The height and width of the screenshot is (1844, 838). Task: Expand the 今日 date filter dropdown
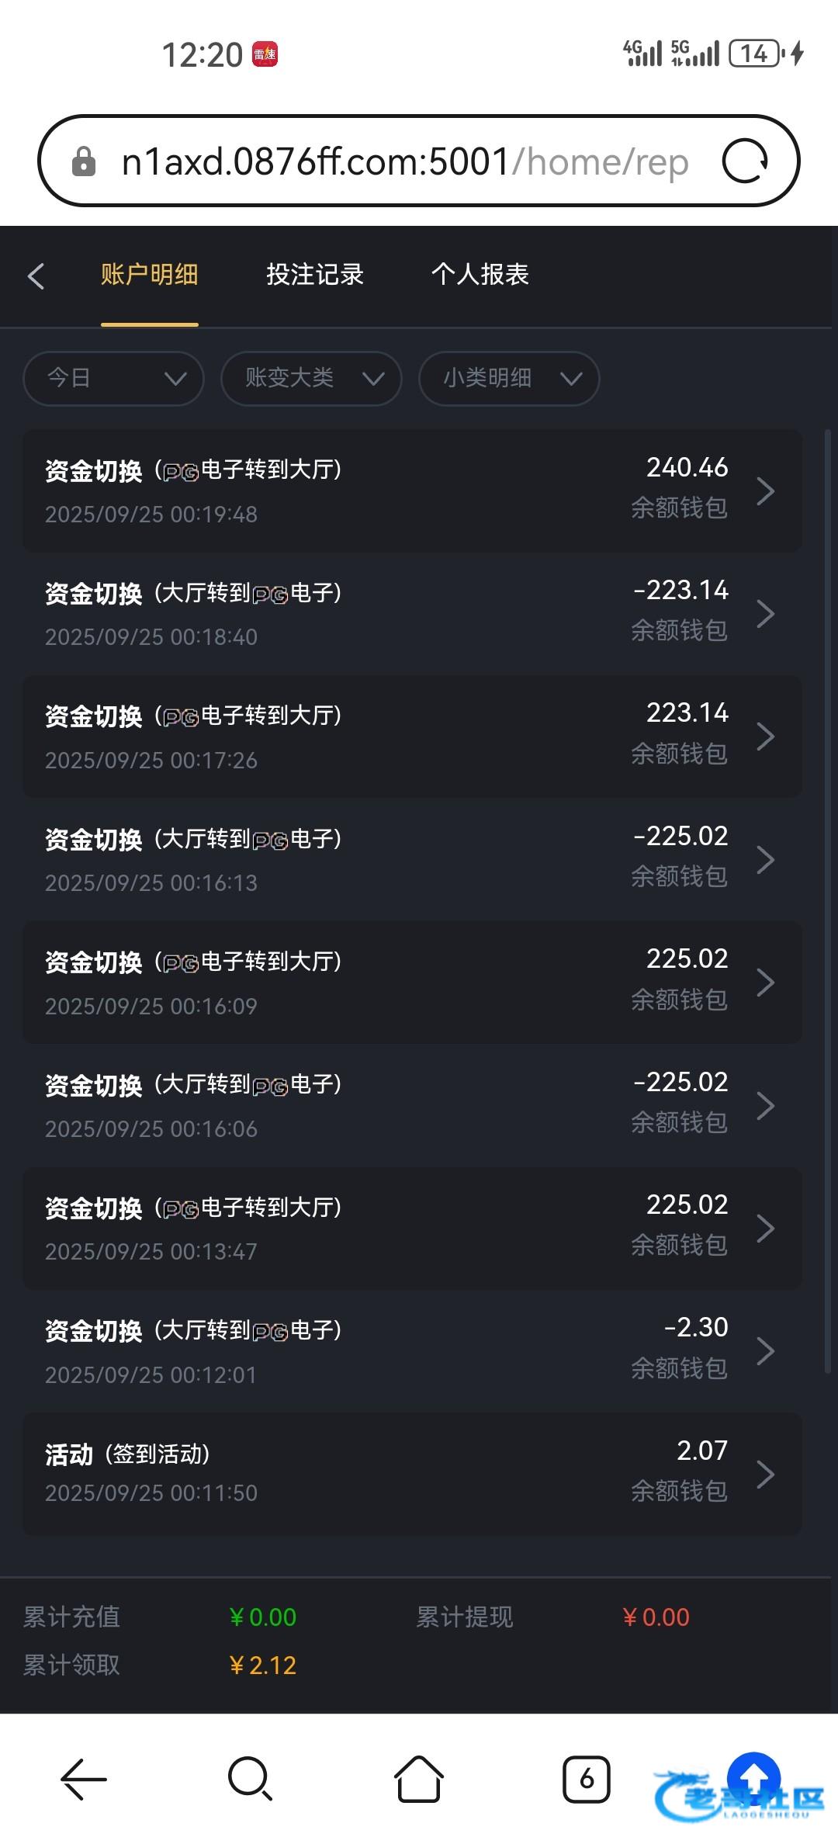pos(113,379)
